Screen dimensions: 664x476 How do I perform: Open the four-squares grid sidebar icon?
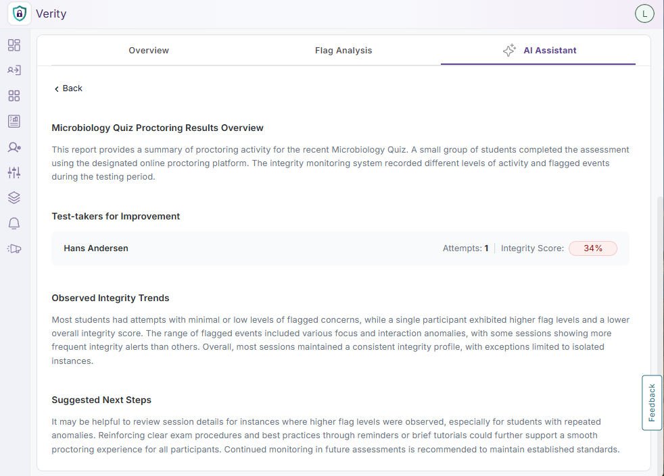click(x=14, y=96)
